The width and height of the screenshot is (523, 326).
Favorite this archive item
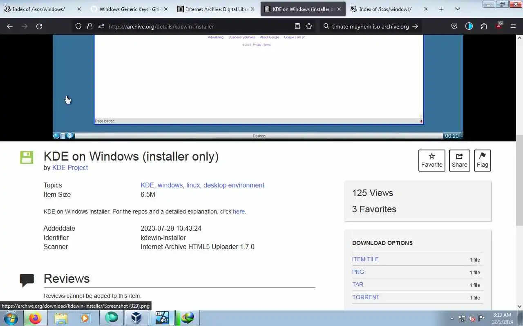click(x=432, y=161)
